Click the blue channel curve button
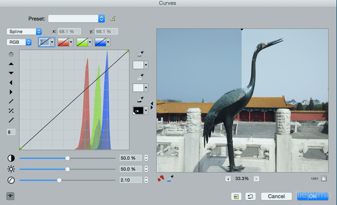 (x=100, y=42)
